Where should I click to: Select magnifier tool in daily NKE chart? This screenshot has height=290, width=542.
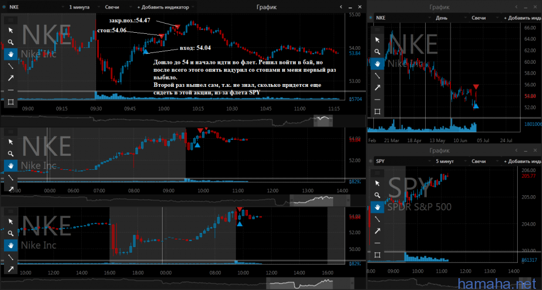[378, 51]
